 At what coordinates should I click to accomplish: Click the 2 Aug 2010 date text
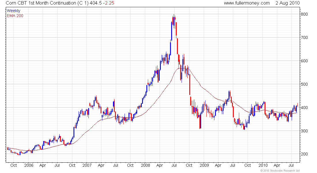288,3
